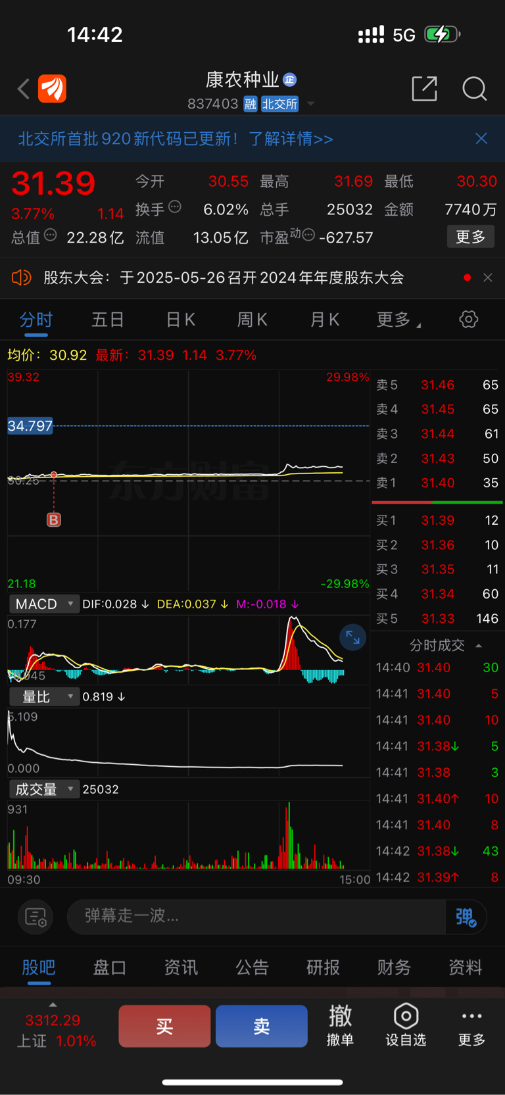Open the 资讯 tab
This screenshot has height=1095, width=505.
coord(181,967)
